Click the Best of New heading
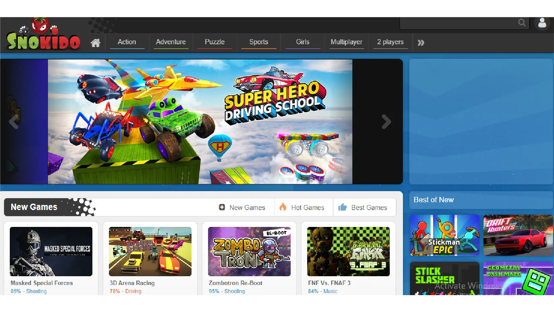 point(434,200)
